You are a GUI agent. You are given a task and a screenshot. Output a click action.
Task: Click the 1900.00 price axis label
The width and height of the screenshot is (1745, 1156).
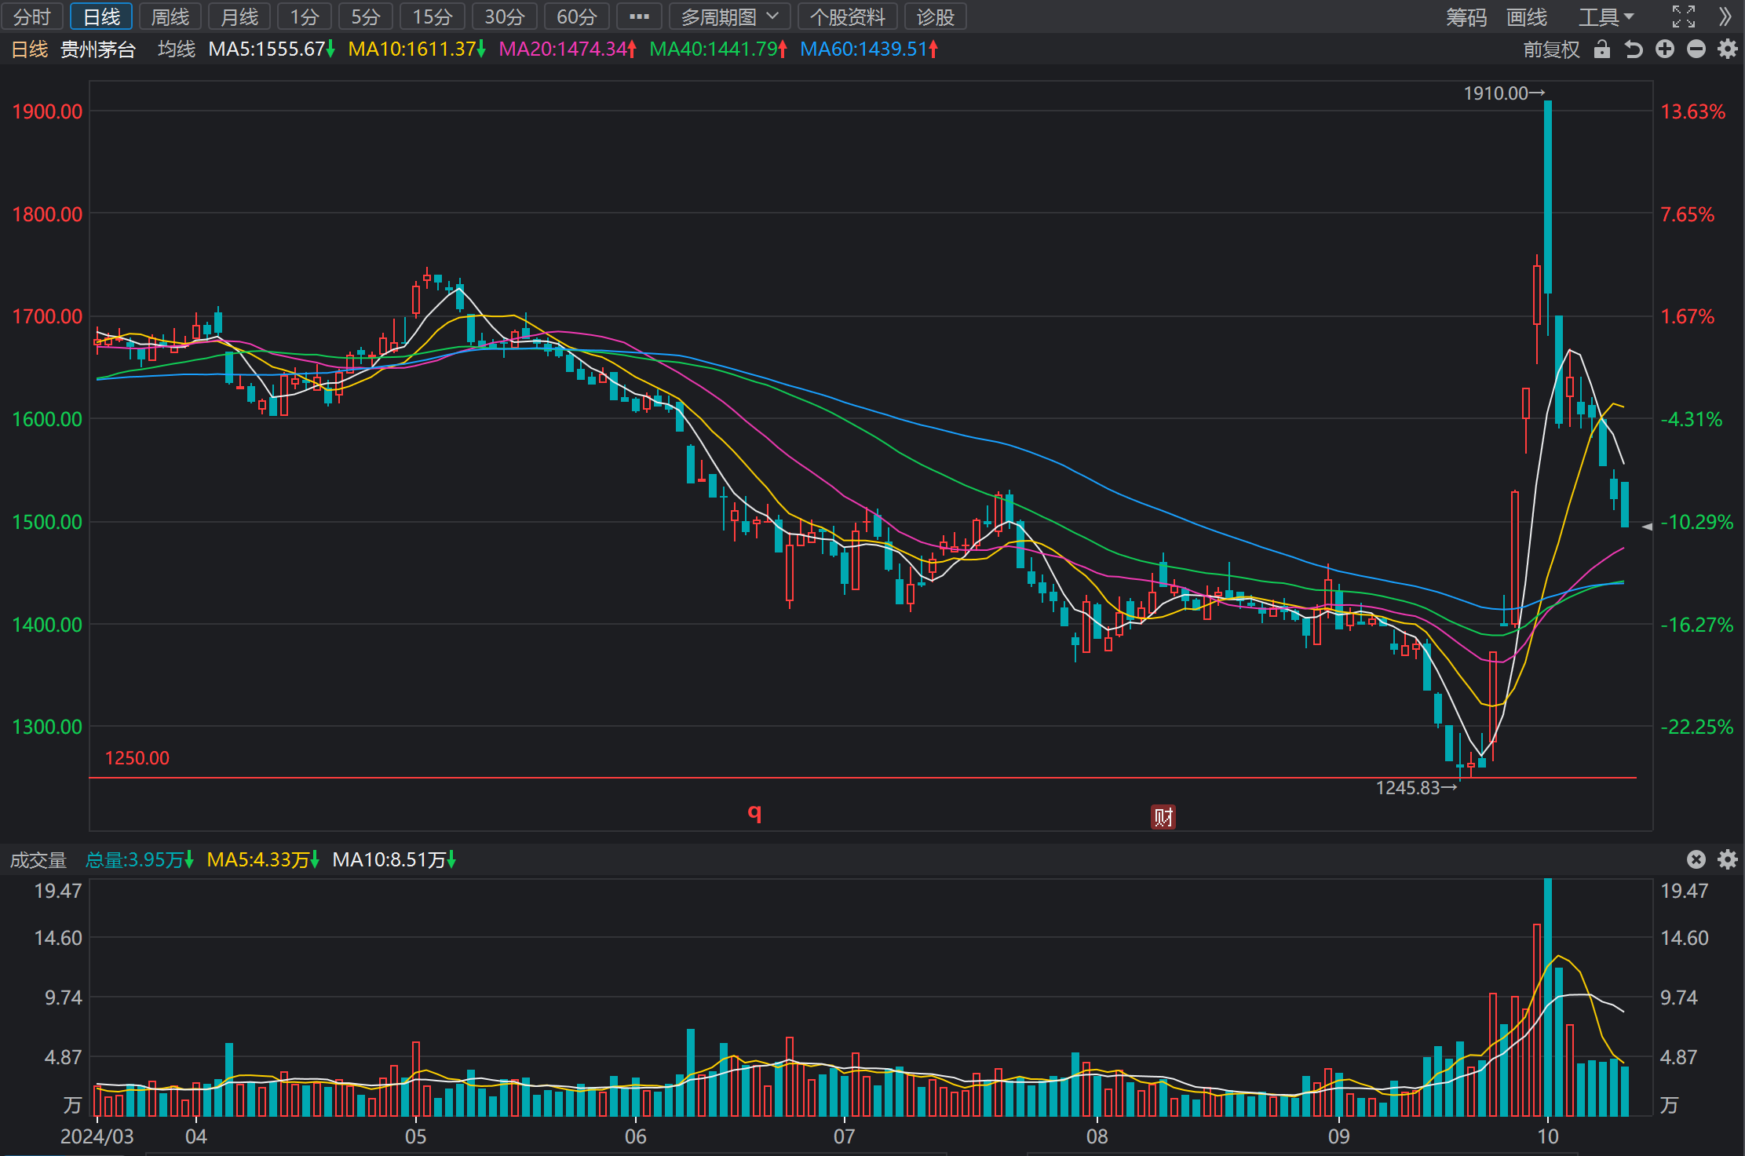[47, 111]
